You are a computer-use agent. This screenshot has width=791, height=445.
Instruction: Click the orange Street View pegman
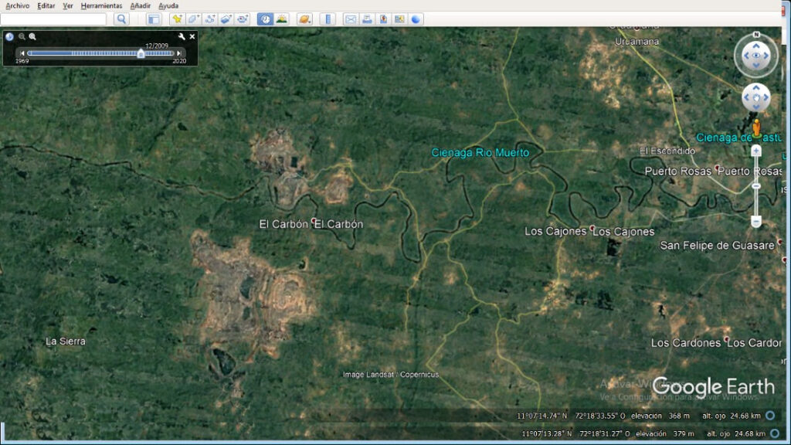pos(756,128)
